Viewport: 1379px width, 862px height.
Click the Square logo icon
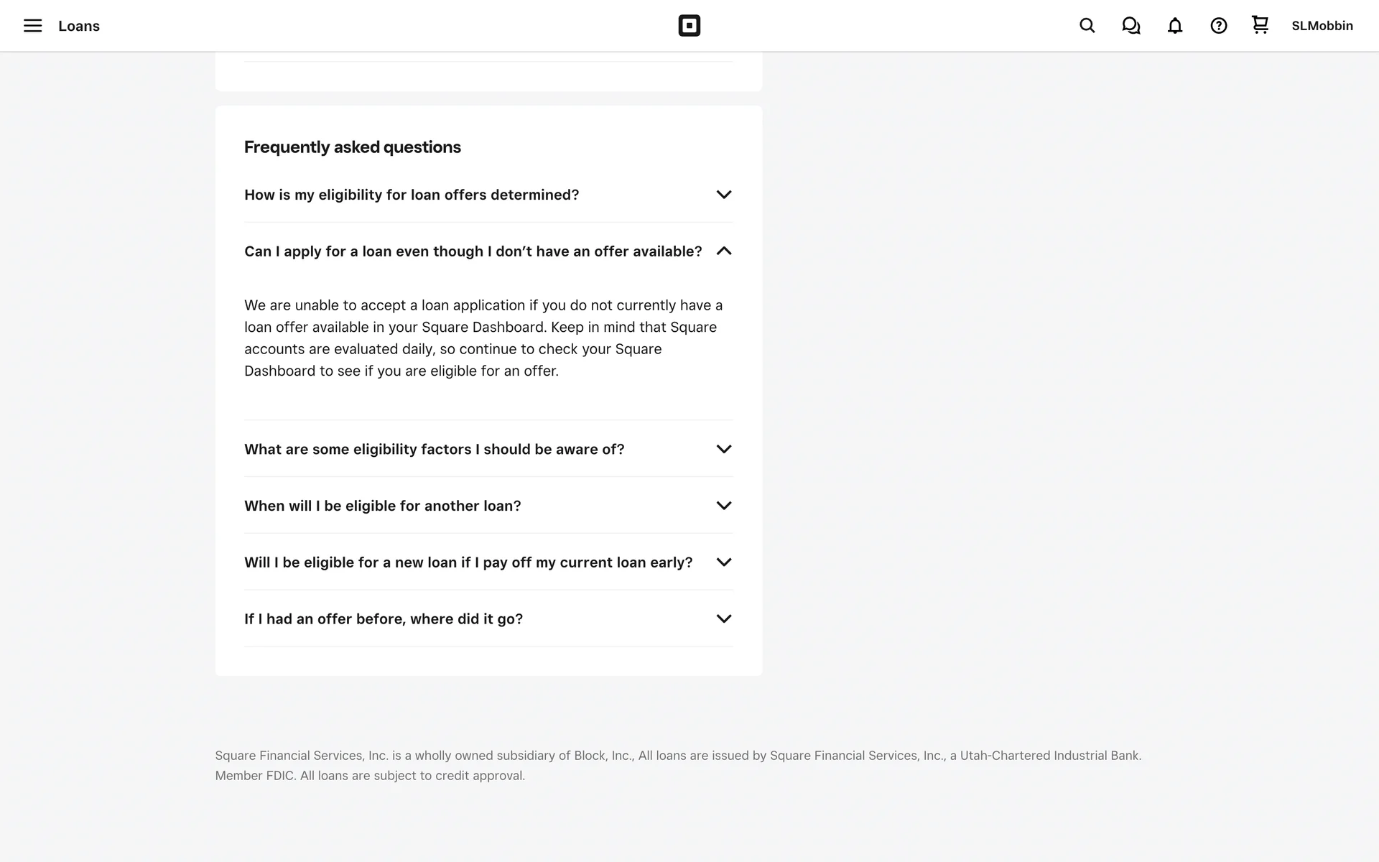pos(689,26)
